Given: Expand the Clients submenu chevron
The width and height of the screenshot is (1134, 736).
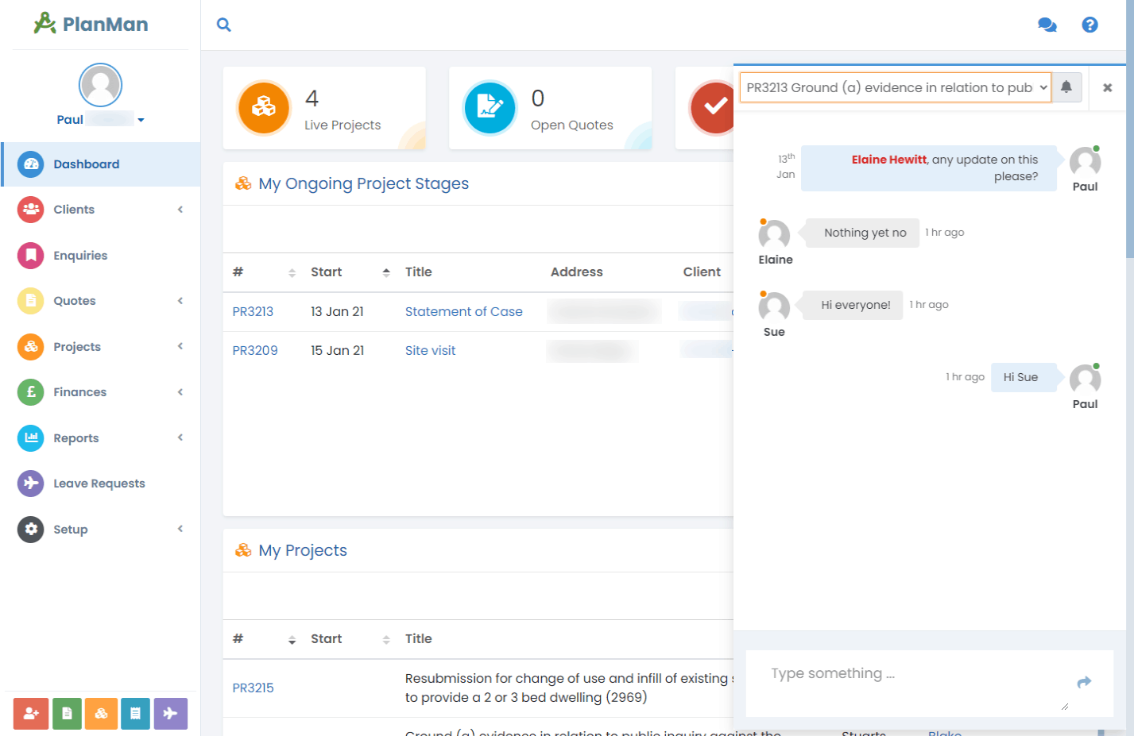Looking at the screenshot, I should click(x=180, y=210).
